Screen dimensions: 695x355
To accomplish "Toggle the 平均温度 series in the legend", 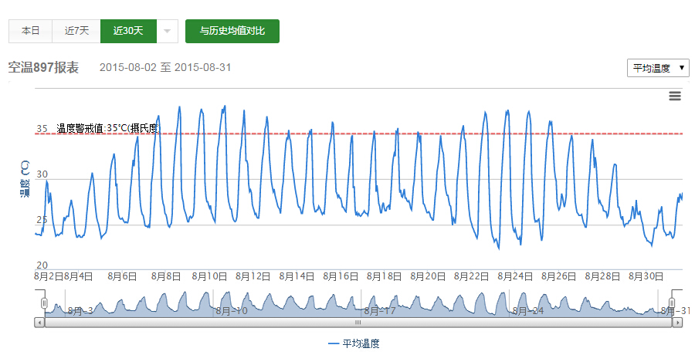I will [x=354, y=343].
